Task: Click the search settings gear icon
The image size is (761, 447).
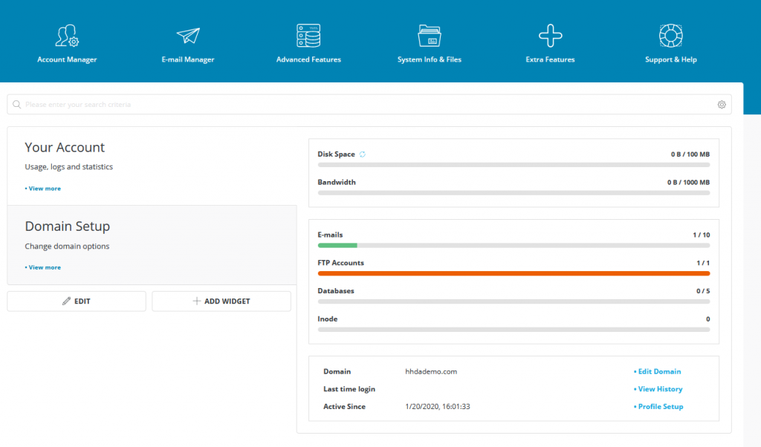Action: (722, 105)
